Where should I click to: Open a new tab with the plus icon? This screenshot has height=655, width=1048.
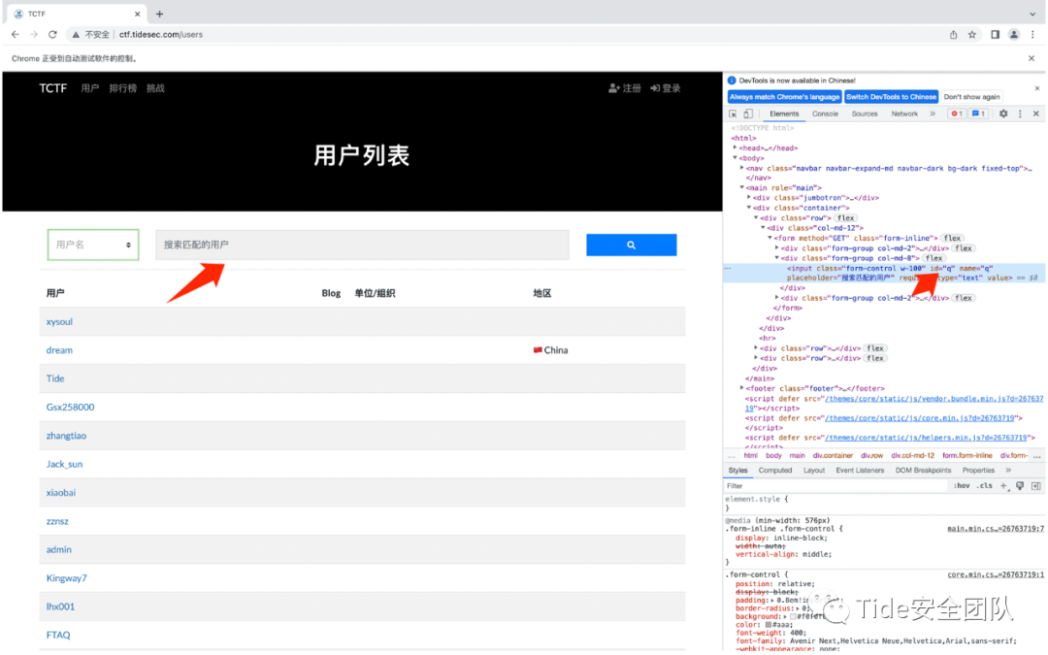159,14
